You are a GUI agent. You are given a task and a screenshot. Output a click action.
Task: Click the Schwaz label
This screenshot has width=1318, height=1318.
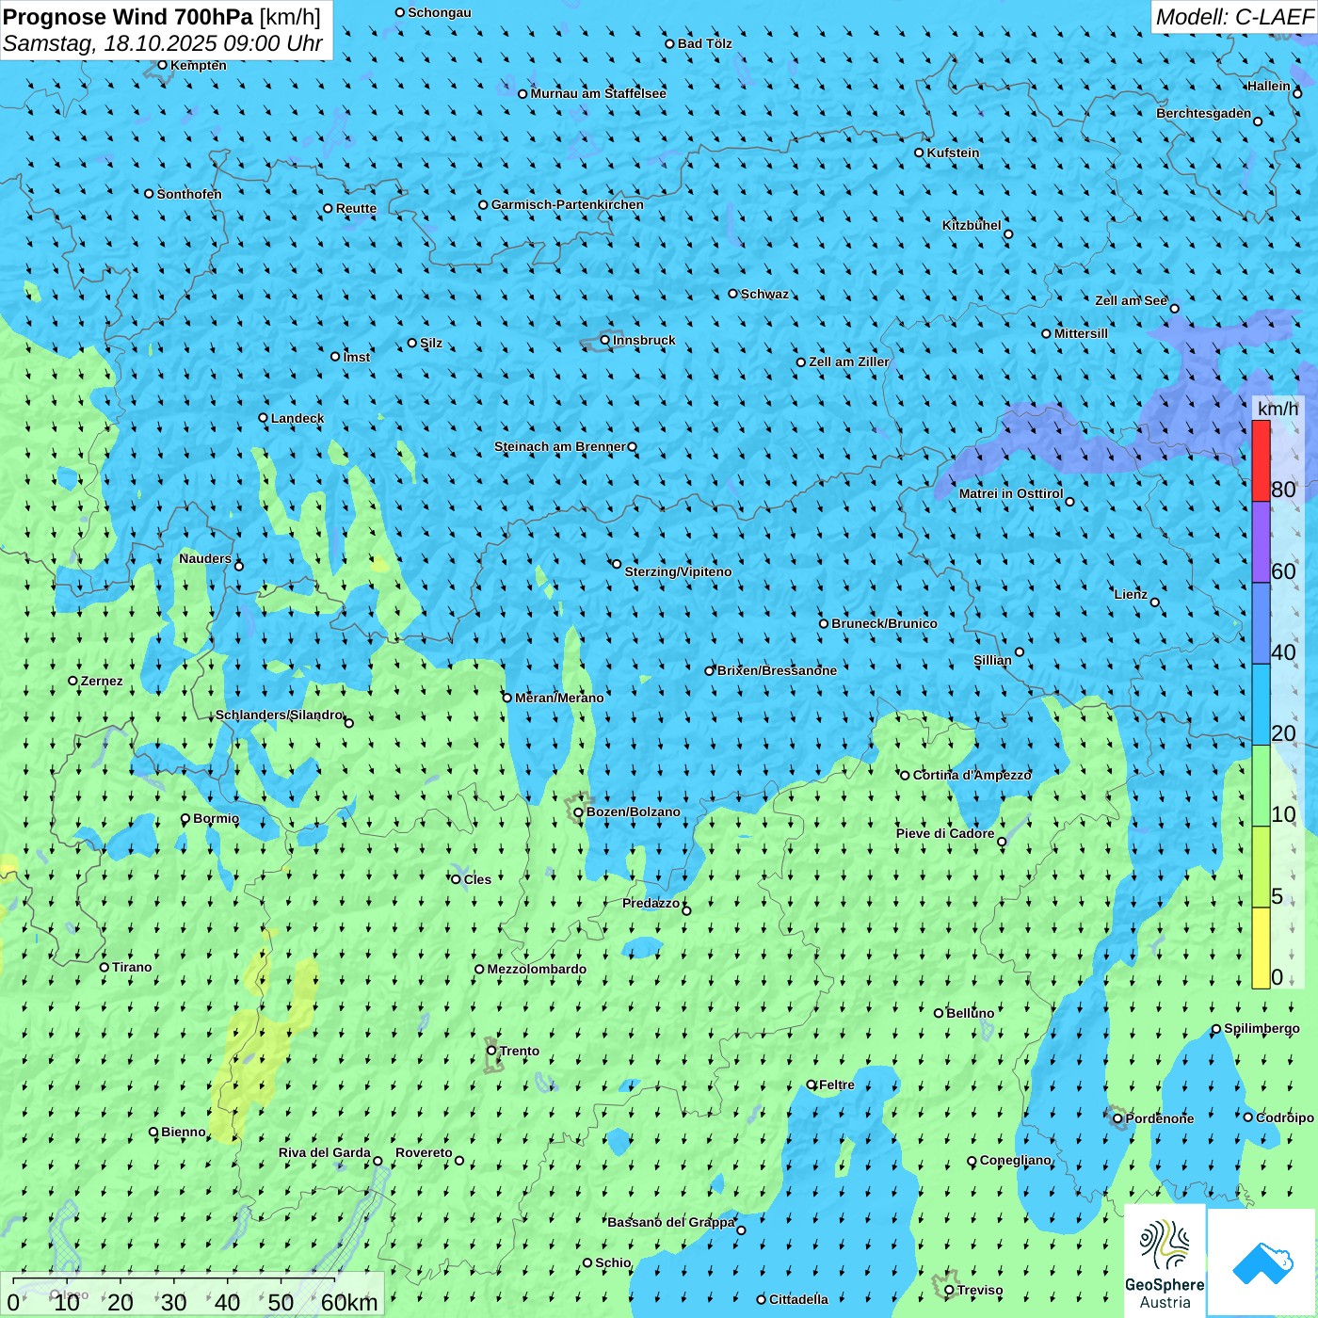pyautogui.click(x=764, y=294)
